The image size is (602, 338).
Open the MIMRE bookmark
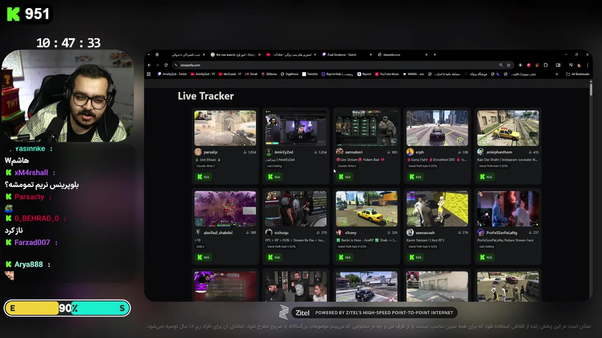pos(414,74)
